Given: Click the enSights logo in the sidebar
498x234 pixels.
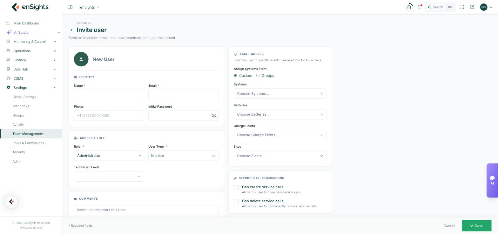Looking at the screenshot, I should pos(31,7).
